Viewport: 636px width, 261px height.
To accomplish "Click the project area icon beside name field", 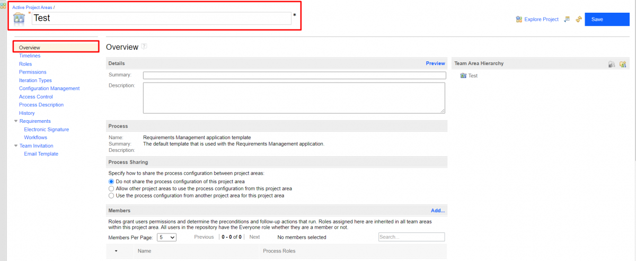I will (x=19, y=19).
